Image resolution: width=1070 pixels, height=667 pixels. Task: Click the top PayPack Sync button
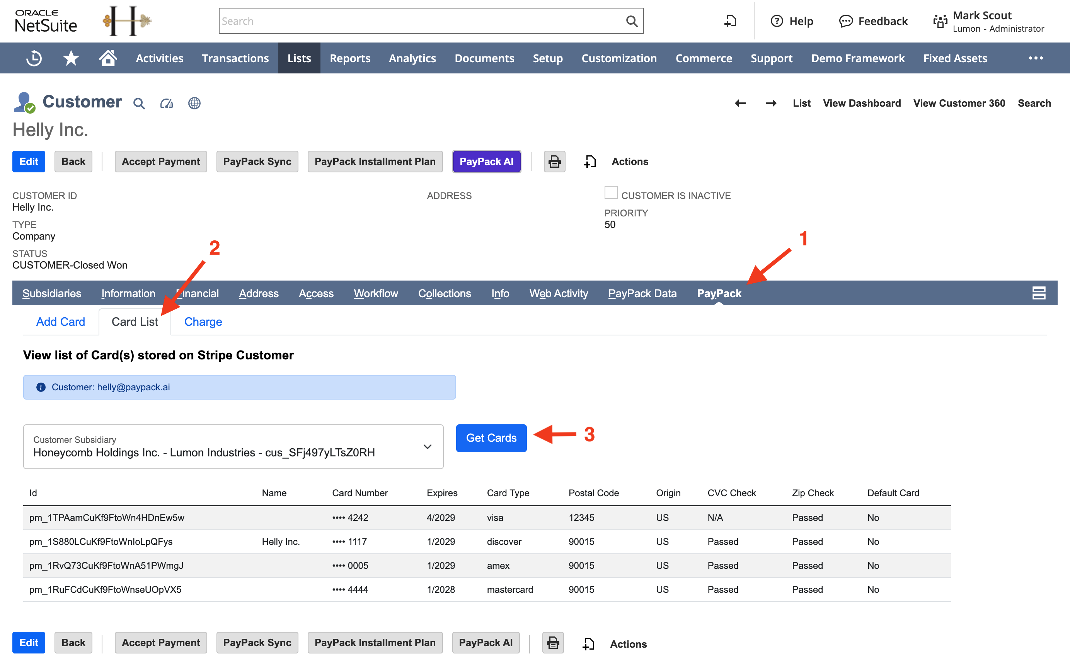(257, 162)
